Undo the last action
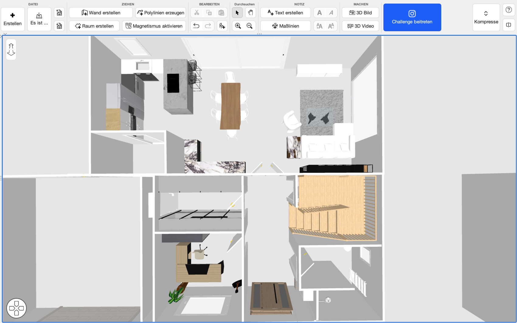This screenshot has height=323, width=517. pos(196,26)
